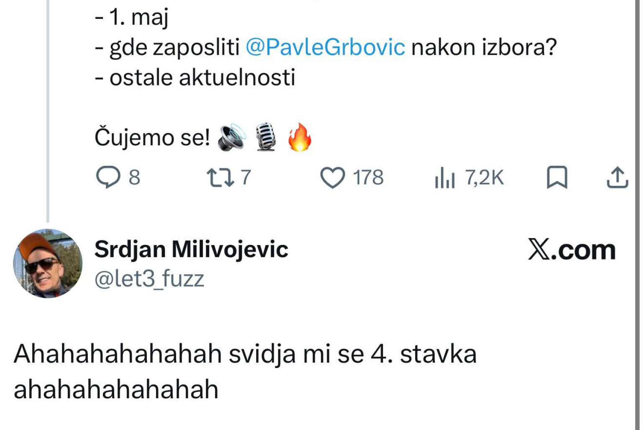View analytics via the bar chart icon
The height and width of the screenshot is (430, 644).
tap(444, 178)
